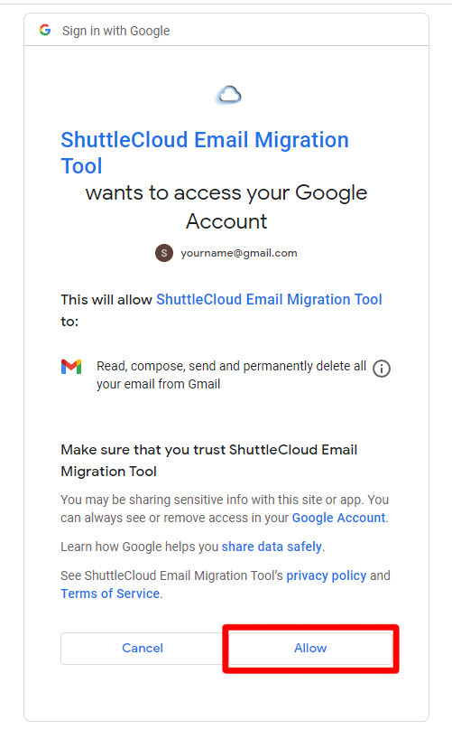This screenshot has height=739, width=452.
Task: Click the 'Sign in with Google' header text
Action: tap(115, 31)
